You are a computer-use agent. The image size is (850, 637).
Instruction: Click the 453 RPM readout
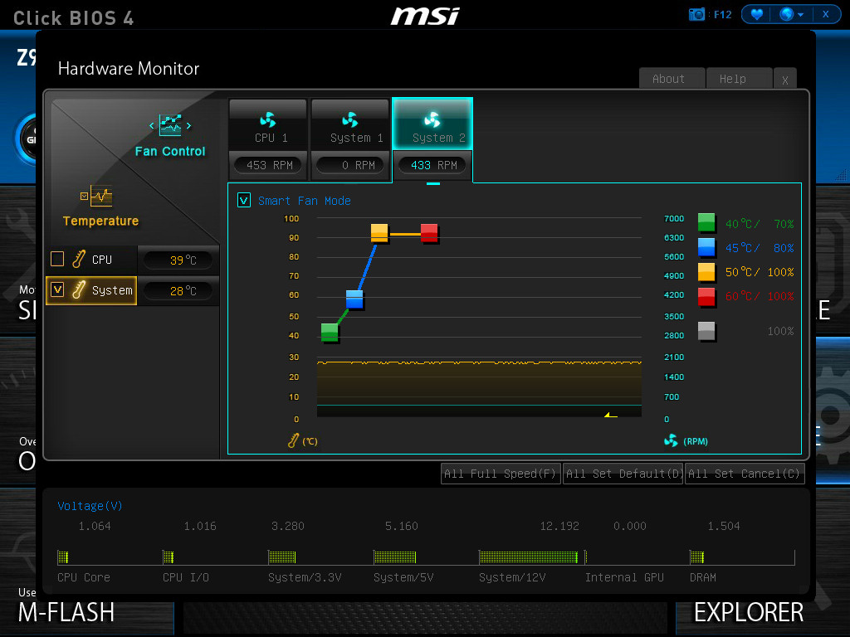point(270,165)
